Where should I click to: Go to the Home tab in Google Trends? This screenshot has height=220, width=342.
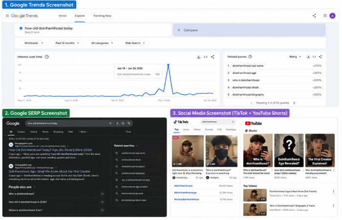coord(63,16)
